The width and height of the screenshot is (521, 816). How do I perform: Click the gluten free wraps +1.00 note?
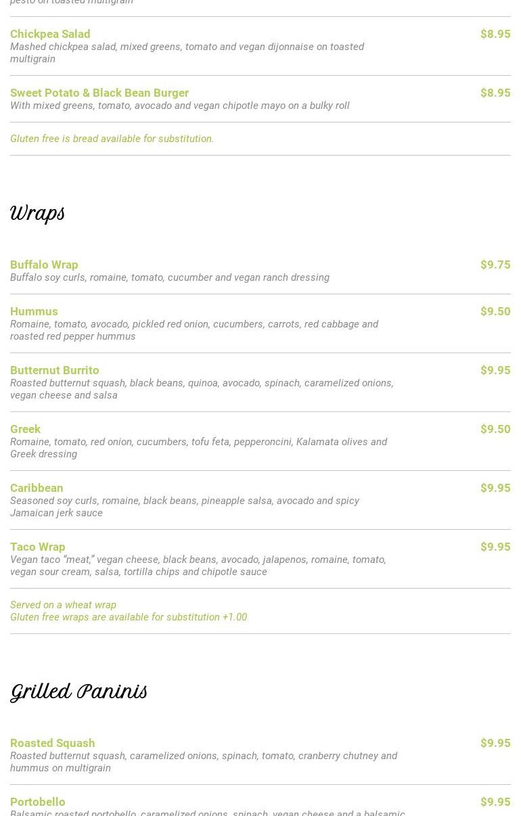(x=129, y=617)
